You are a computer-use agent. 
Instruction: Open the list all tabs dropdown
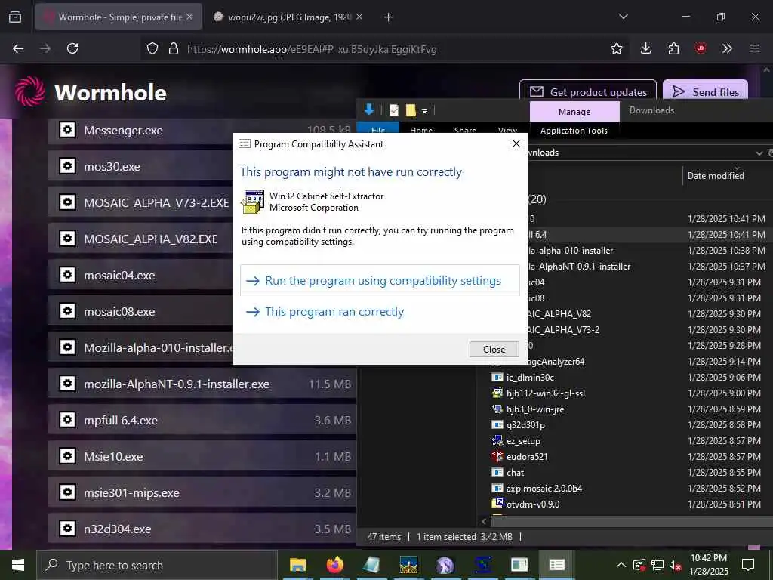click(623, 17)
